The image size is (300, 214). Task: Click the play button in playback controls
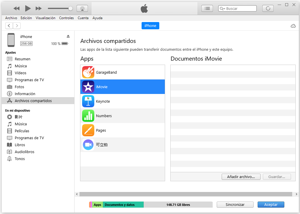click(28, 8)
